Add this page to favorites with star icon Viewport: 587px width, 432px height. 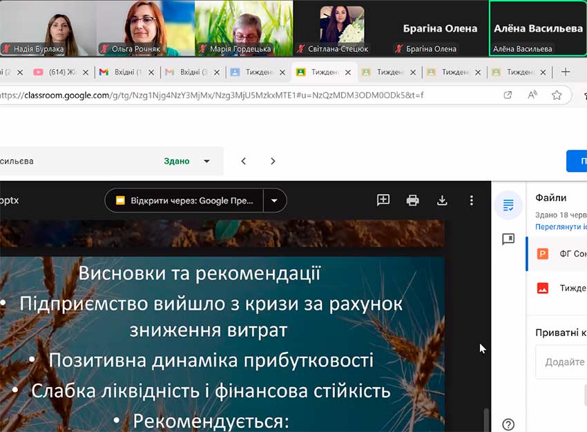[x=557, y=95]
